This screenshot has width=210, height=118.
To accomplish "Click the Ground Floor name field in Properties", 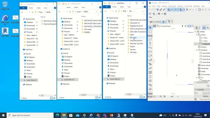I will tap(206, 93).
